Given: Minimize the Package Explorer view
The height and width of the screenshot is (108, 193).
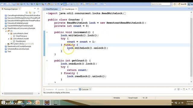Looking at the screenshot, I should pyautogui.click(x=35, y=9).
